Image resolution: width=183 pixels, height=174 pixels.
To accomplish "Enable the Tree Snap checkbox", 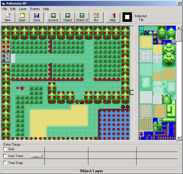I will [x=5, y=163].
